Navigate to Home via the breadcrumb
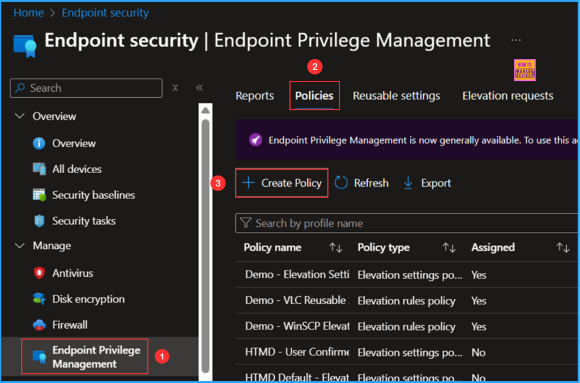This screenshot has width=580, height=383. click(x=28, y=12)
